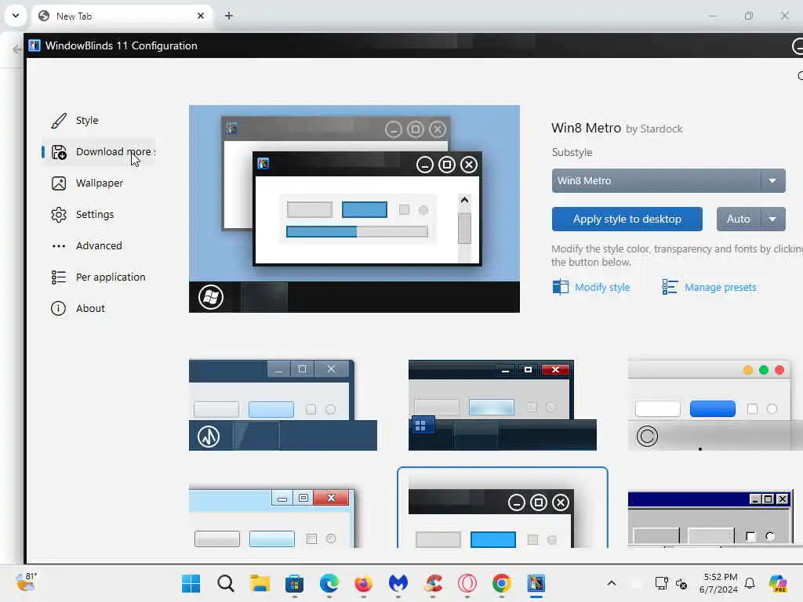Open the notifications bell
This screenshot has width=803, height=602.
[x=750, y=583]
